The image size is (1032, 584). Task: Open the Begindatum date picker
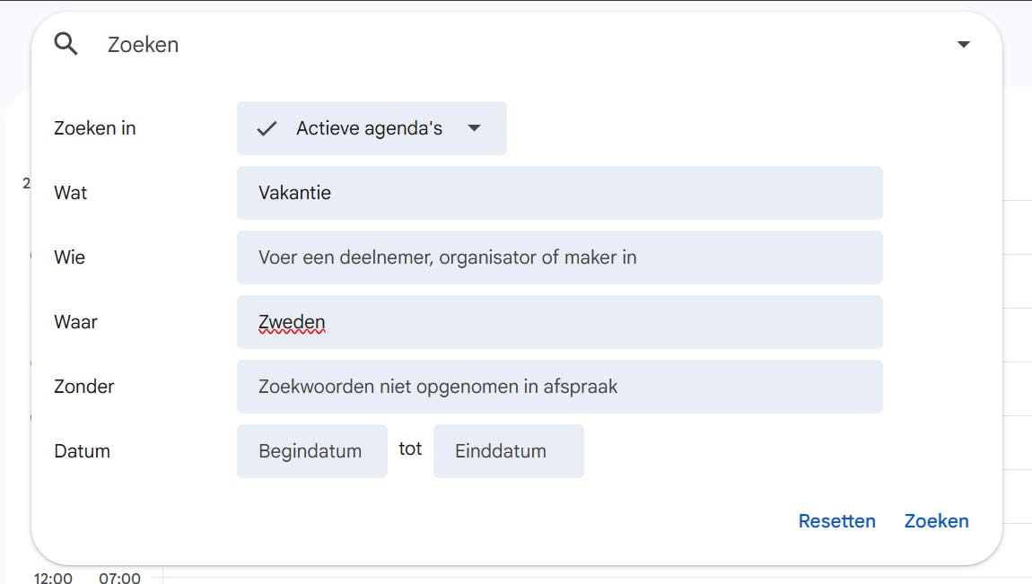tap(311, 451)
